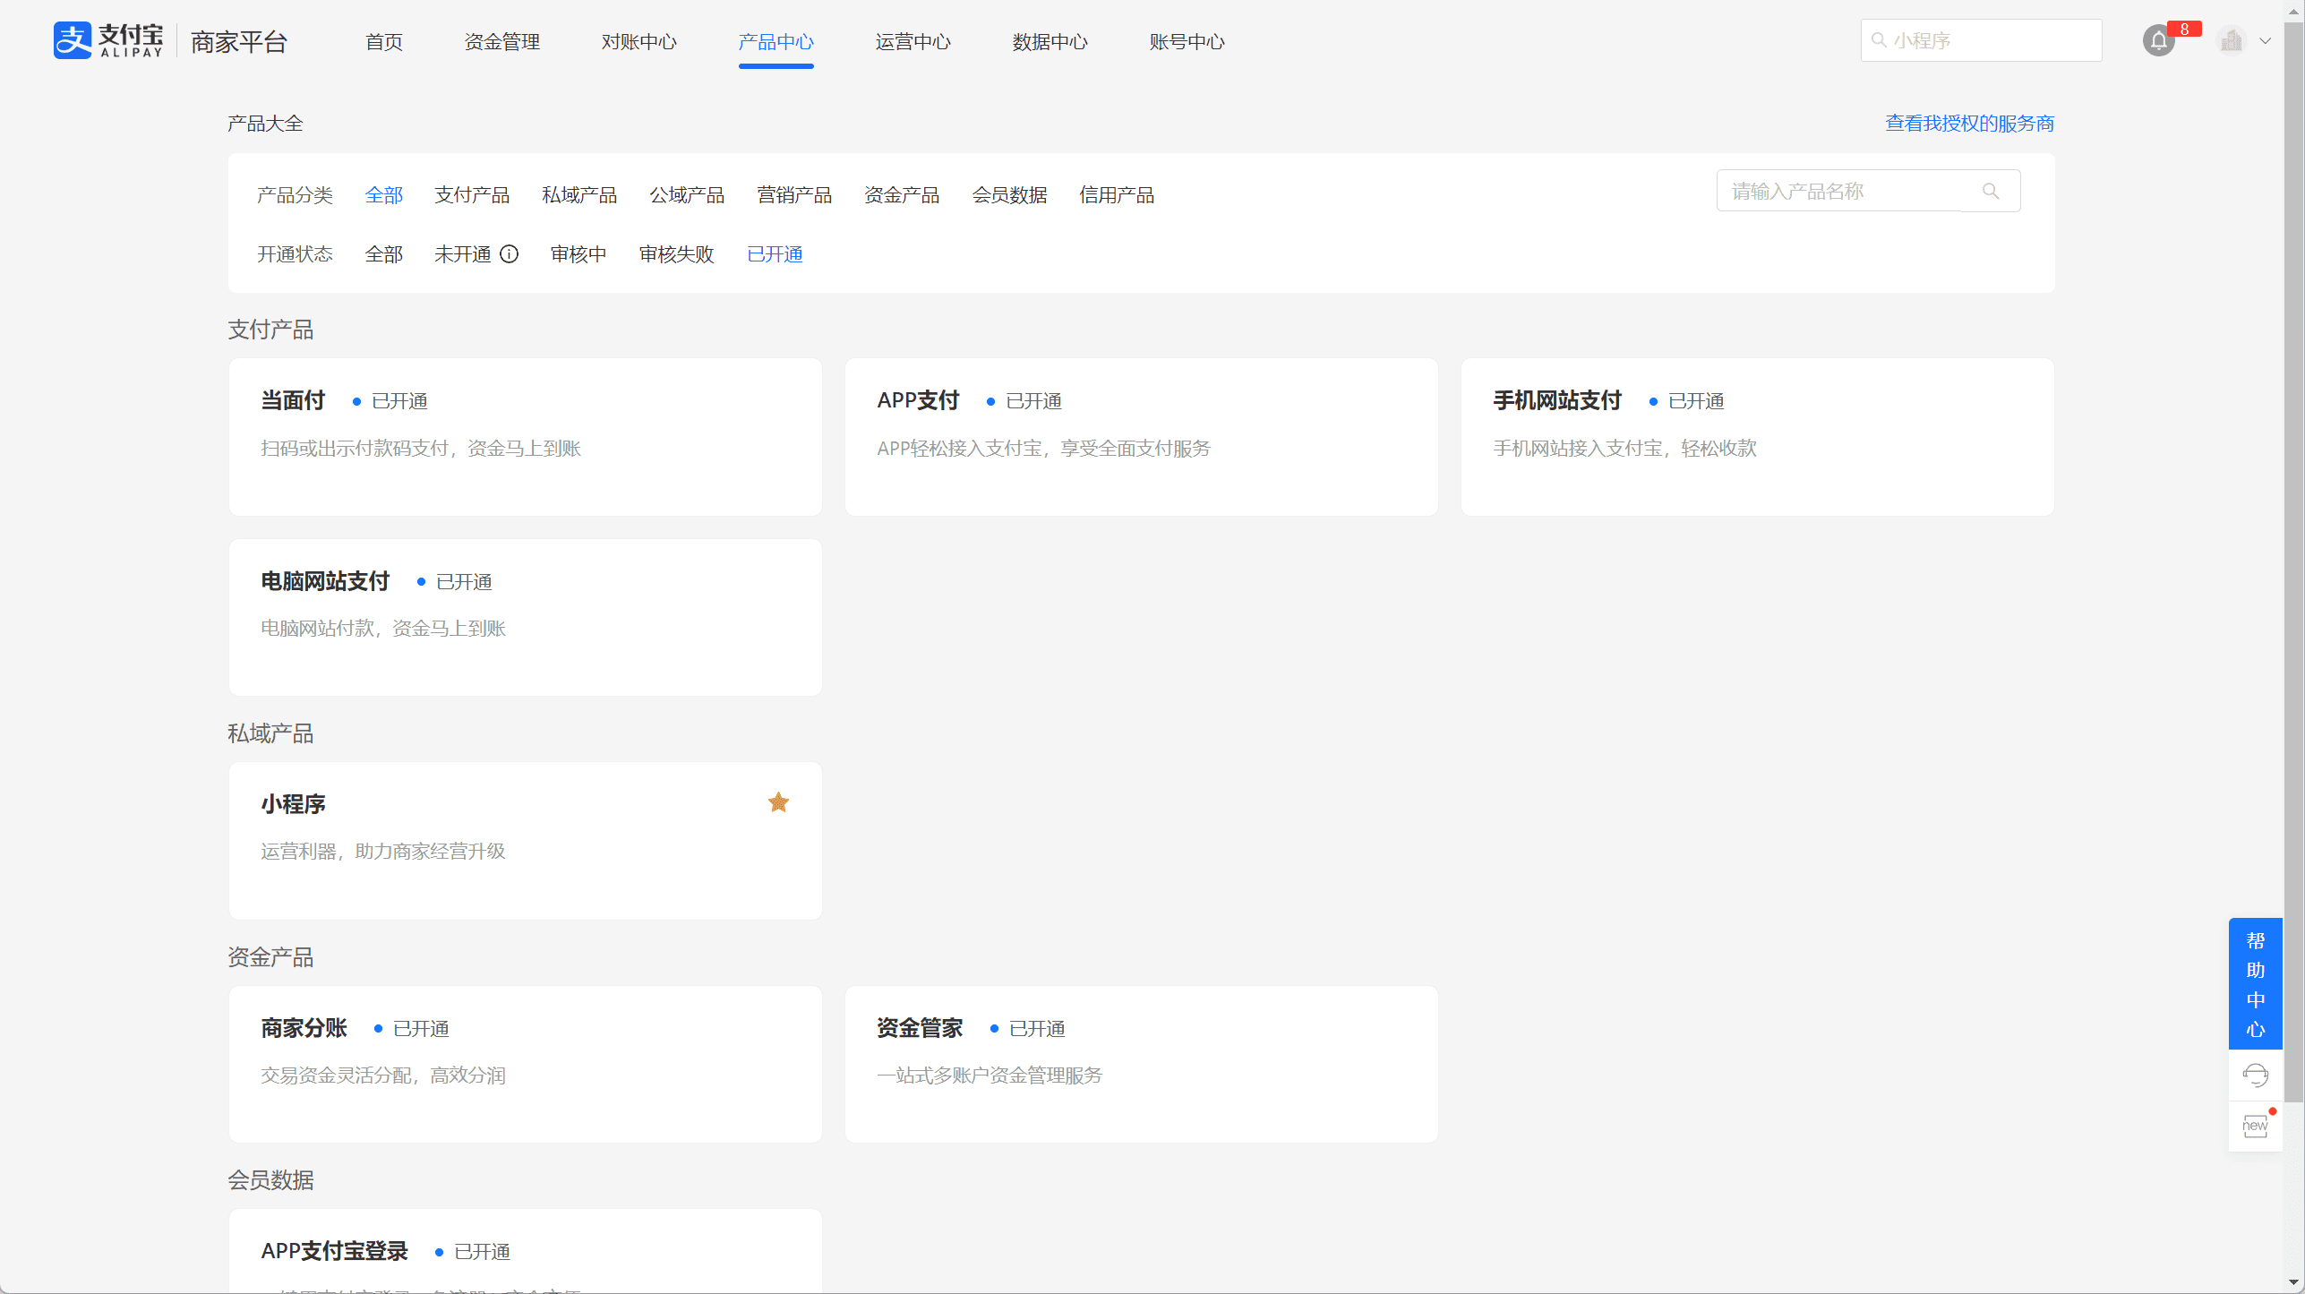Image resolution: width=2305 pixels, height=1294 pixels.
Task: Select the 审核中 status filter
Action: 578,254
